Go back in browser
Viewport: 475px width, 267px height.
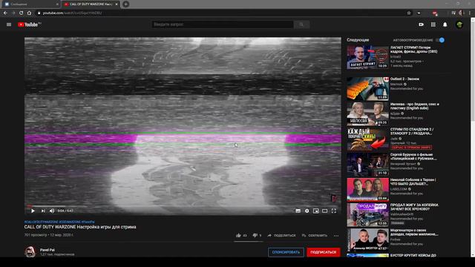pyautogui.click(x=5, y=13)
